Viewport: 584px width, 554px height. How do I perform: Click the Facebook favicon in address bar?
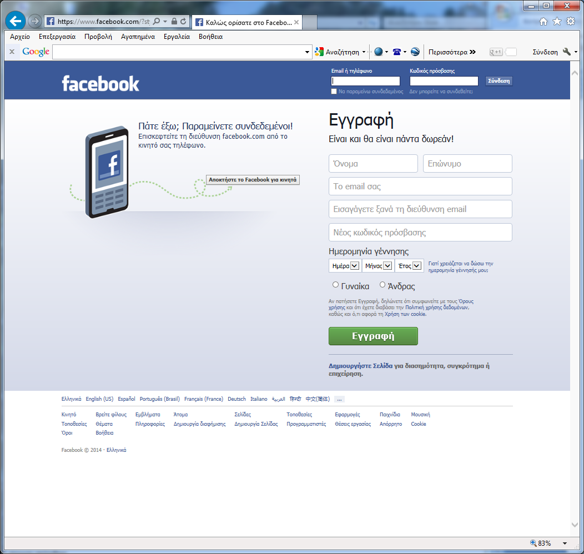51,21
